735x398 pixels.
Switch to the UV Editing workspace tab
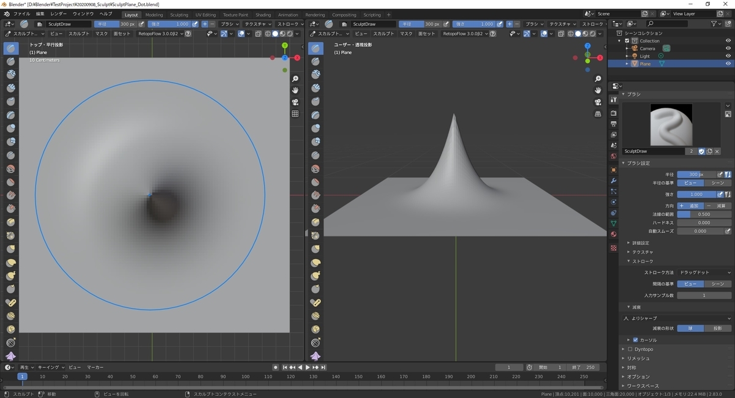[206, 15]
